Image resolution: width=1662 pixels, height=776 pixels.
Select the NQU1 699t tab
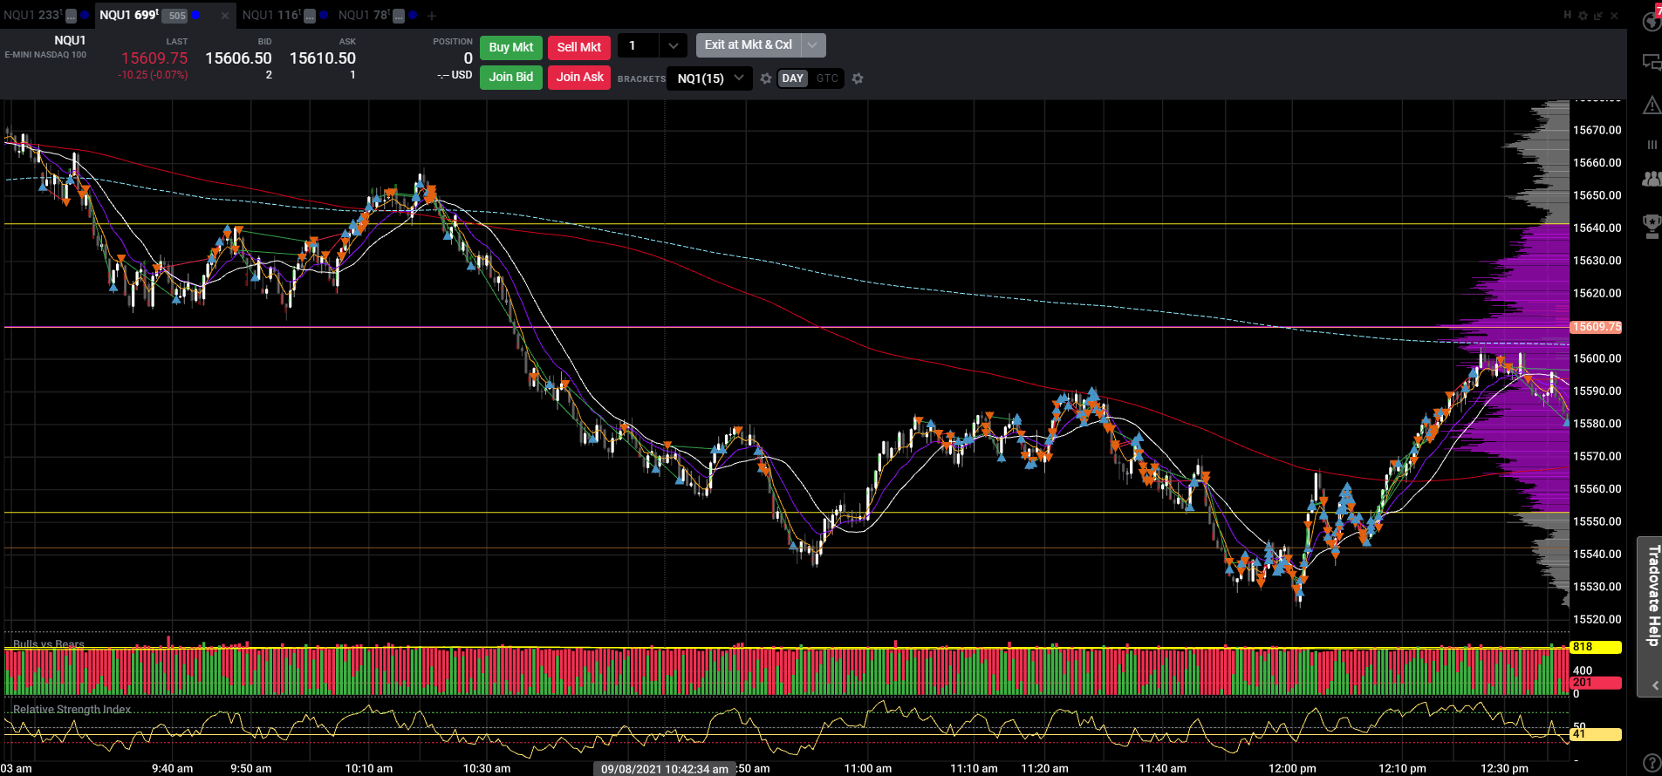[129, 15]
